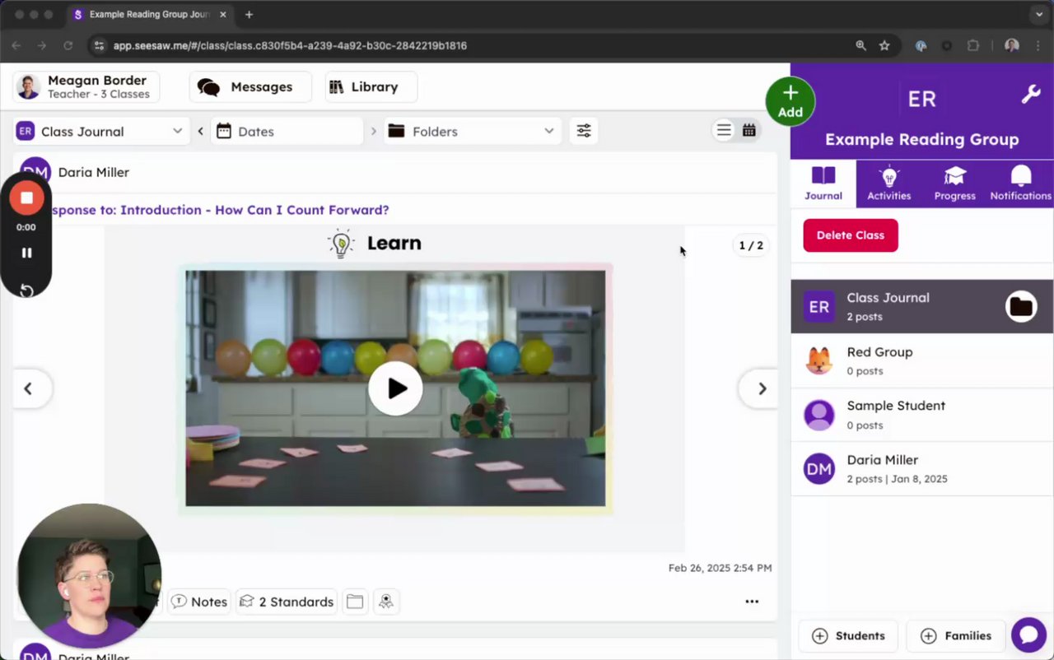
Task: Click the browser back arrow
Action: pos(16,46)
